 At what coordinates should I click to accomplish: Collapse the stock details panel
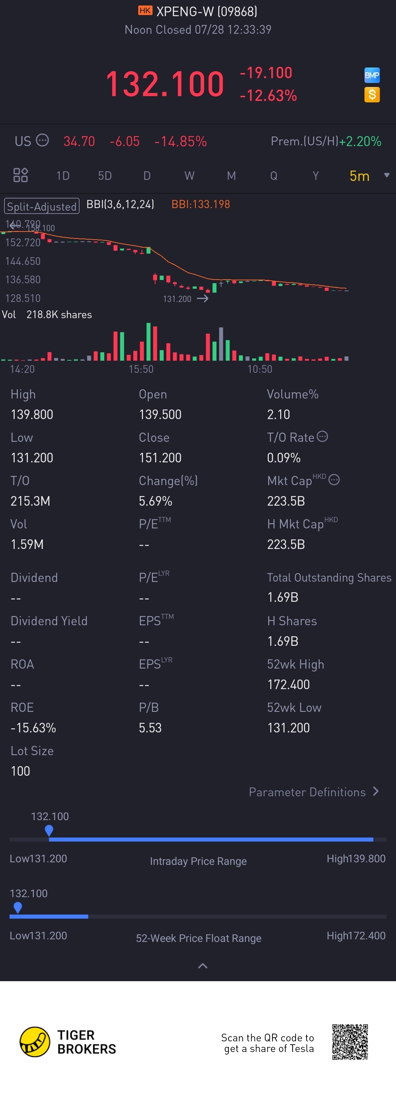click(203, 965)
